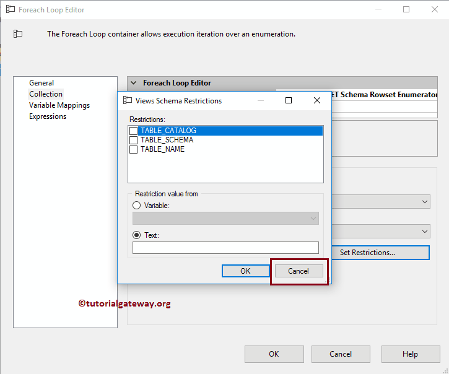
Task: Click the Foreach Loop container description icon
Action: point(18,34)
